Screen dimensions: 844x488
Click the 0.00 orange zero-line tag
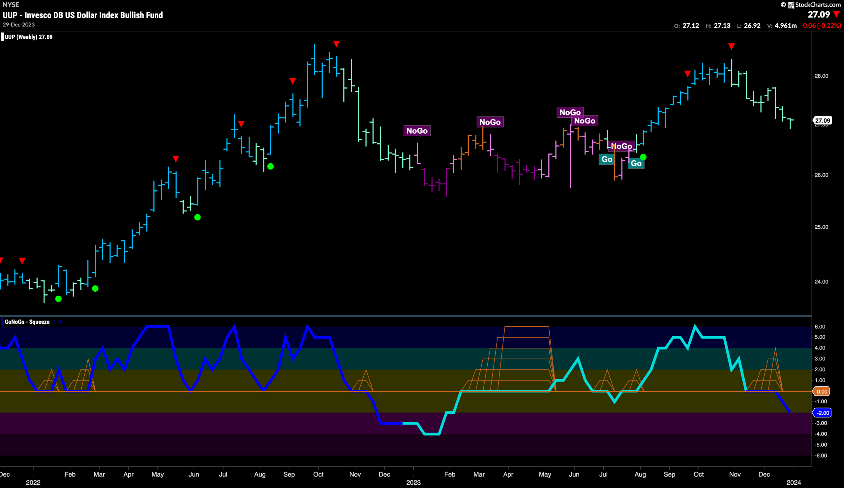click(x=822, y=391)
